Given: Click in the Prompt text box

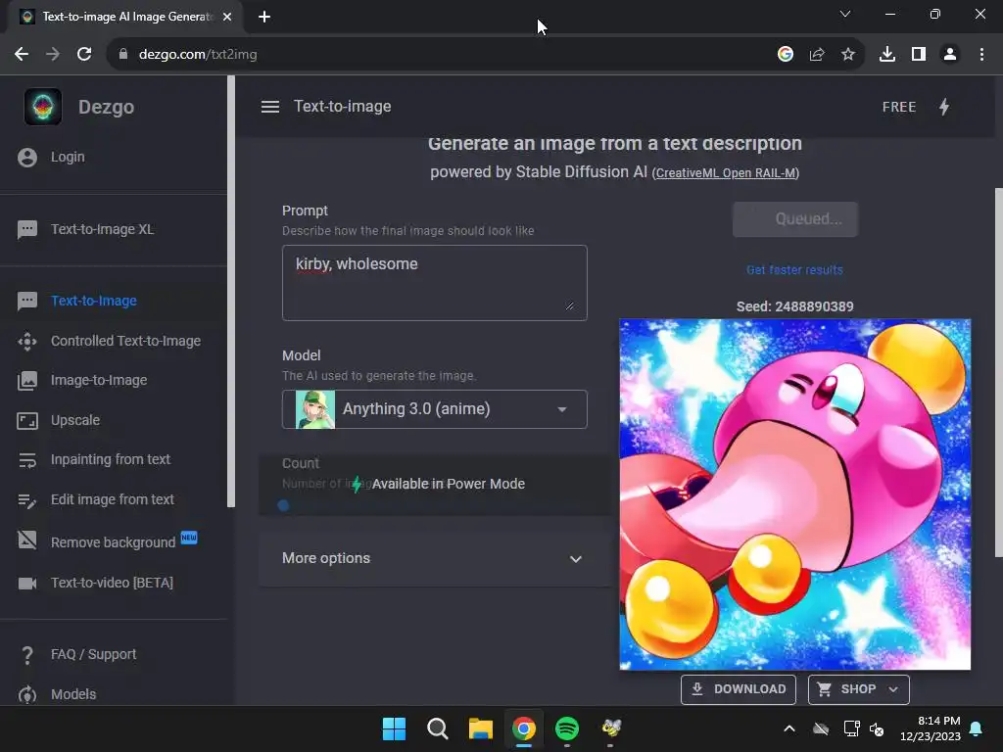Looking at the screenshot, I should point(434,283).
